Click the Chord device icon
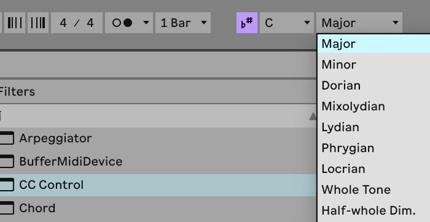 7,208
